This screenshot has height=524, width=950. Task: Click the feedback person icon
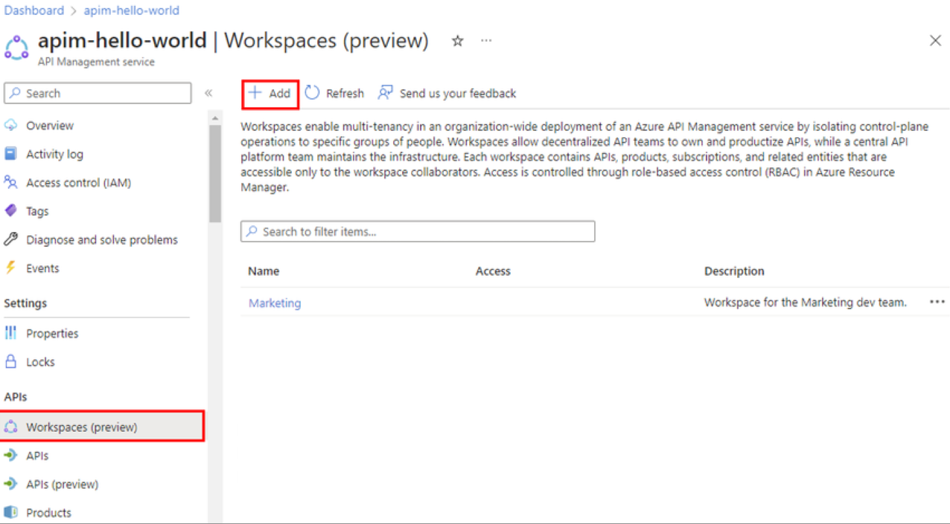[385, 92]
